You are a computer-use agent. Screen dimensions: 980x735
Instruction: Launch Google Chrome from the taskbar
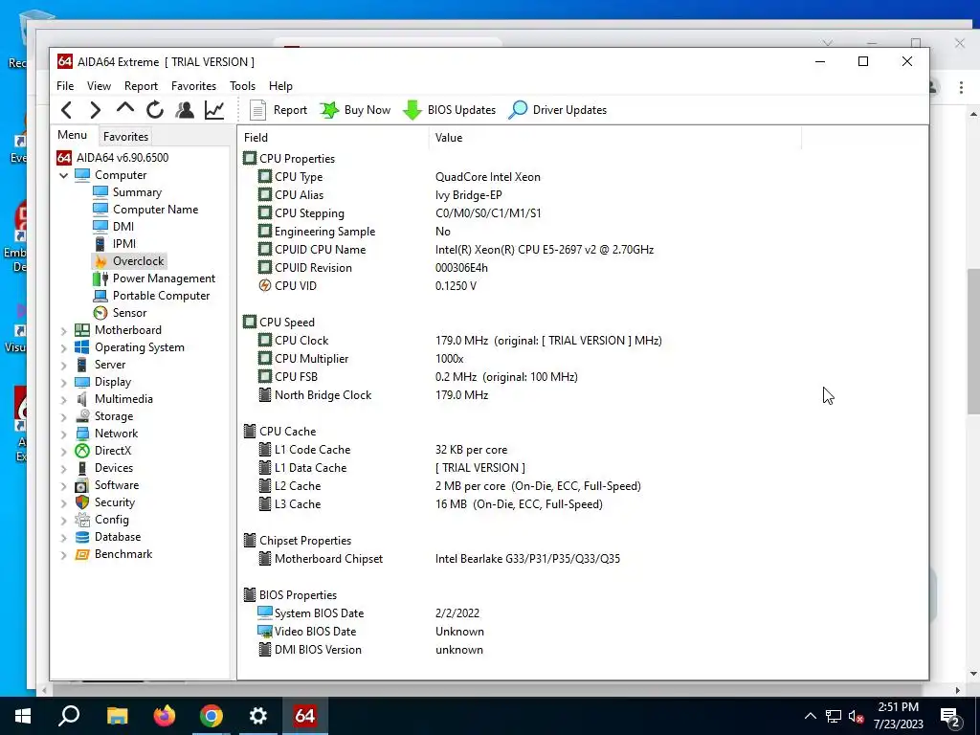coord(212,716)
